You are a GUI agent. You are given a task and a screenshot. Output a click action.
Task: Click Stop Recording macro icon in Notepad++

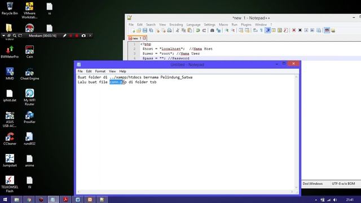tap(300, 30)
